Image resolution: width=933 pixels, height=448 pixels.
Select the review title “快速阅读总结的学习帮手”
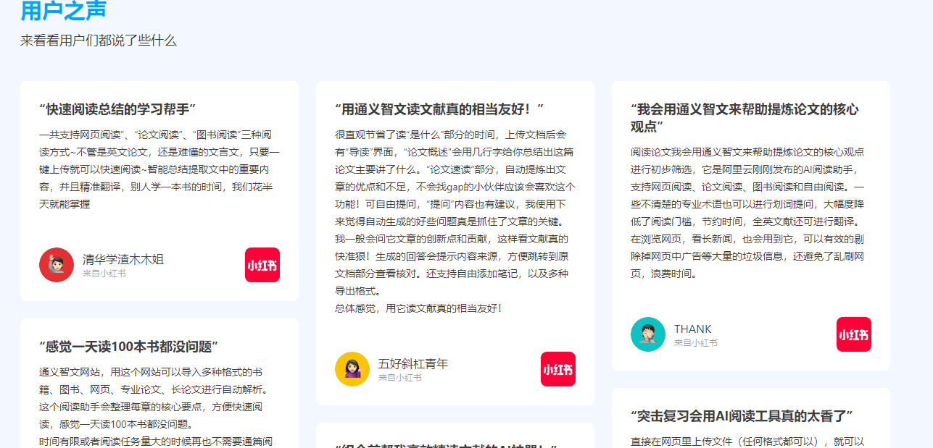118,109
